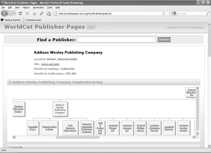The height and width of the screenshot is (153, 211).
Task: Collapse the Organizational Map section
Action: pos(9,82)
